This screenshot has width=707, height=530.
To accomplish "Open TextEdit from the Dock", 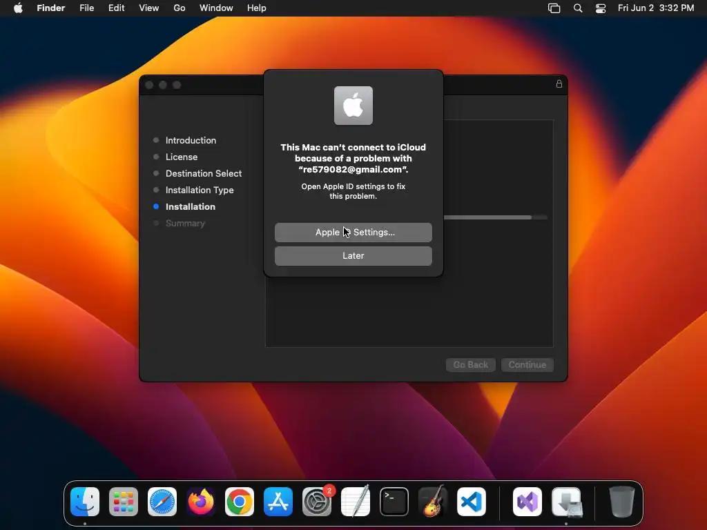I will pos(356,502).
